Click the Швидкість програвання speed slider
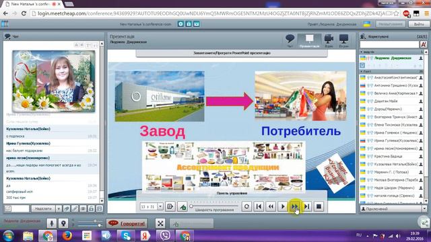This screenshot has width=431, height=242. click(x=214, y=206)
